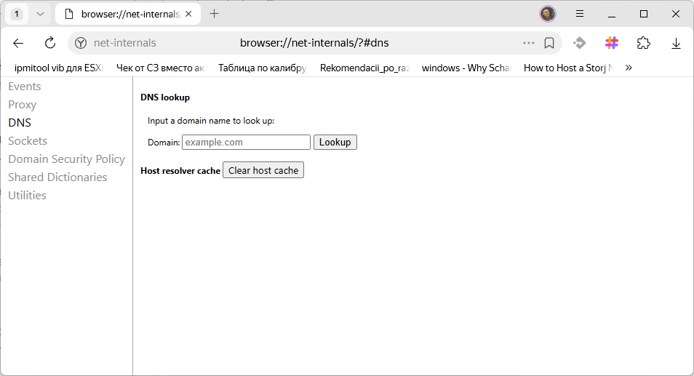
Task: Open bookmark windows - Why Scha
Action: click(466, 68)
